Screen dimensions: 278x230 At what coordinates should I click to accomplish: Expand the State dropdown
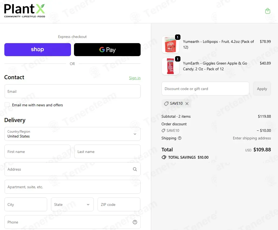[72, 205]
